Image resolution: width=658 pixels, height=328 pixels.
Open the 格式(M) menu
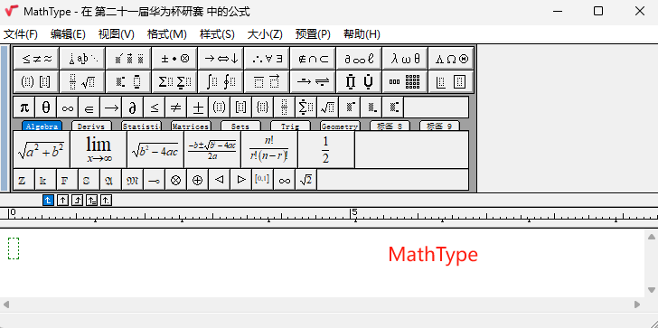click(x=167, y=34)
